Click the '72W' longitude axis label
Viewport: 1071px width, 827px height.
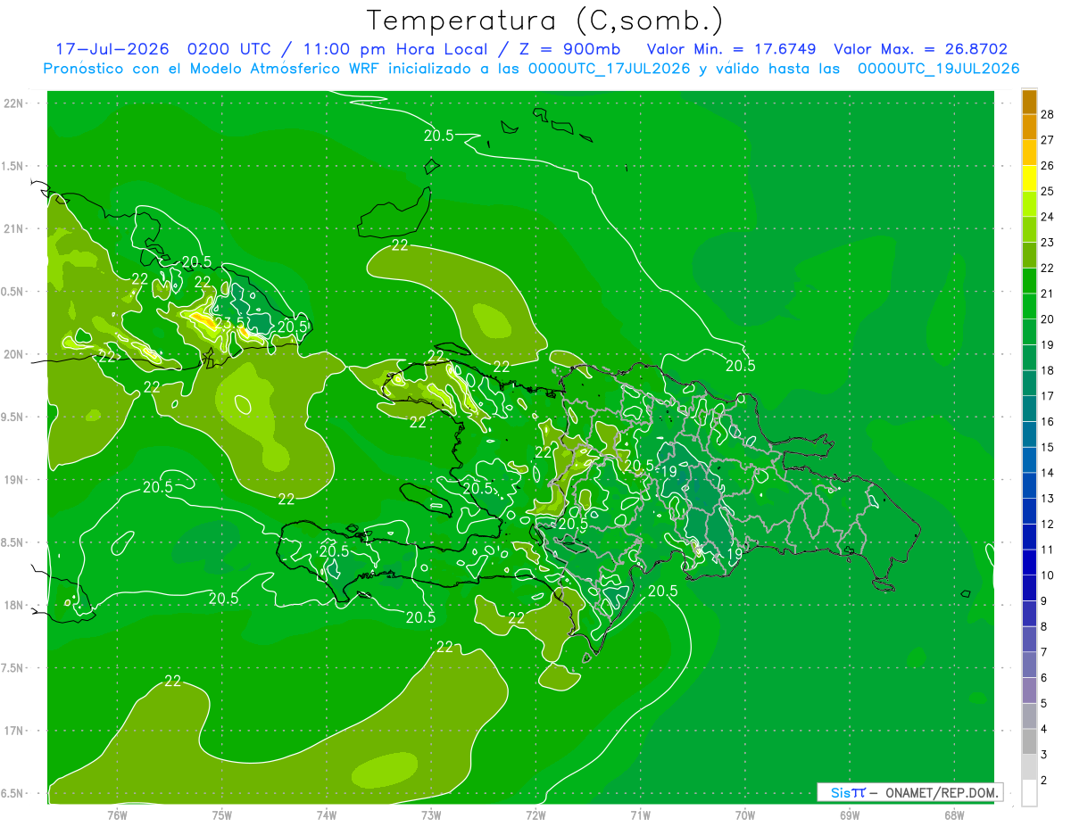click(535, 814)
